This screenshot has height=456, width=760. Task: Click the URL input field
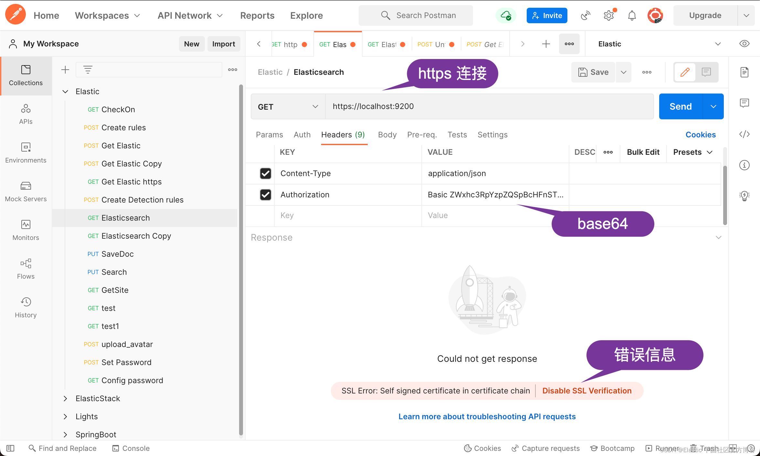pos(489,107)
